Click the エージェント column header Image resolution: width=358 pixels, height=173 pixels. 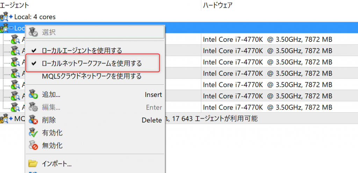coord(15,5)
